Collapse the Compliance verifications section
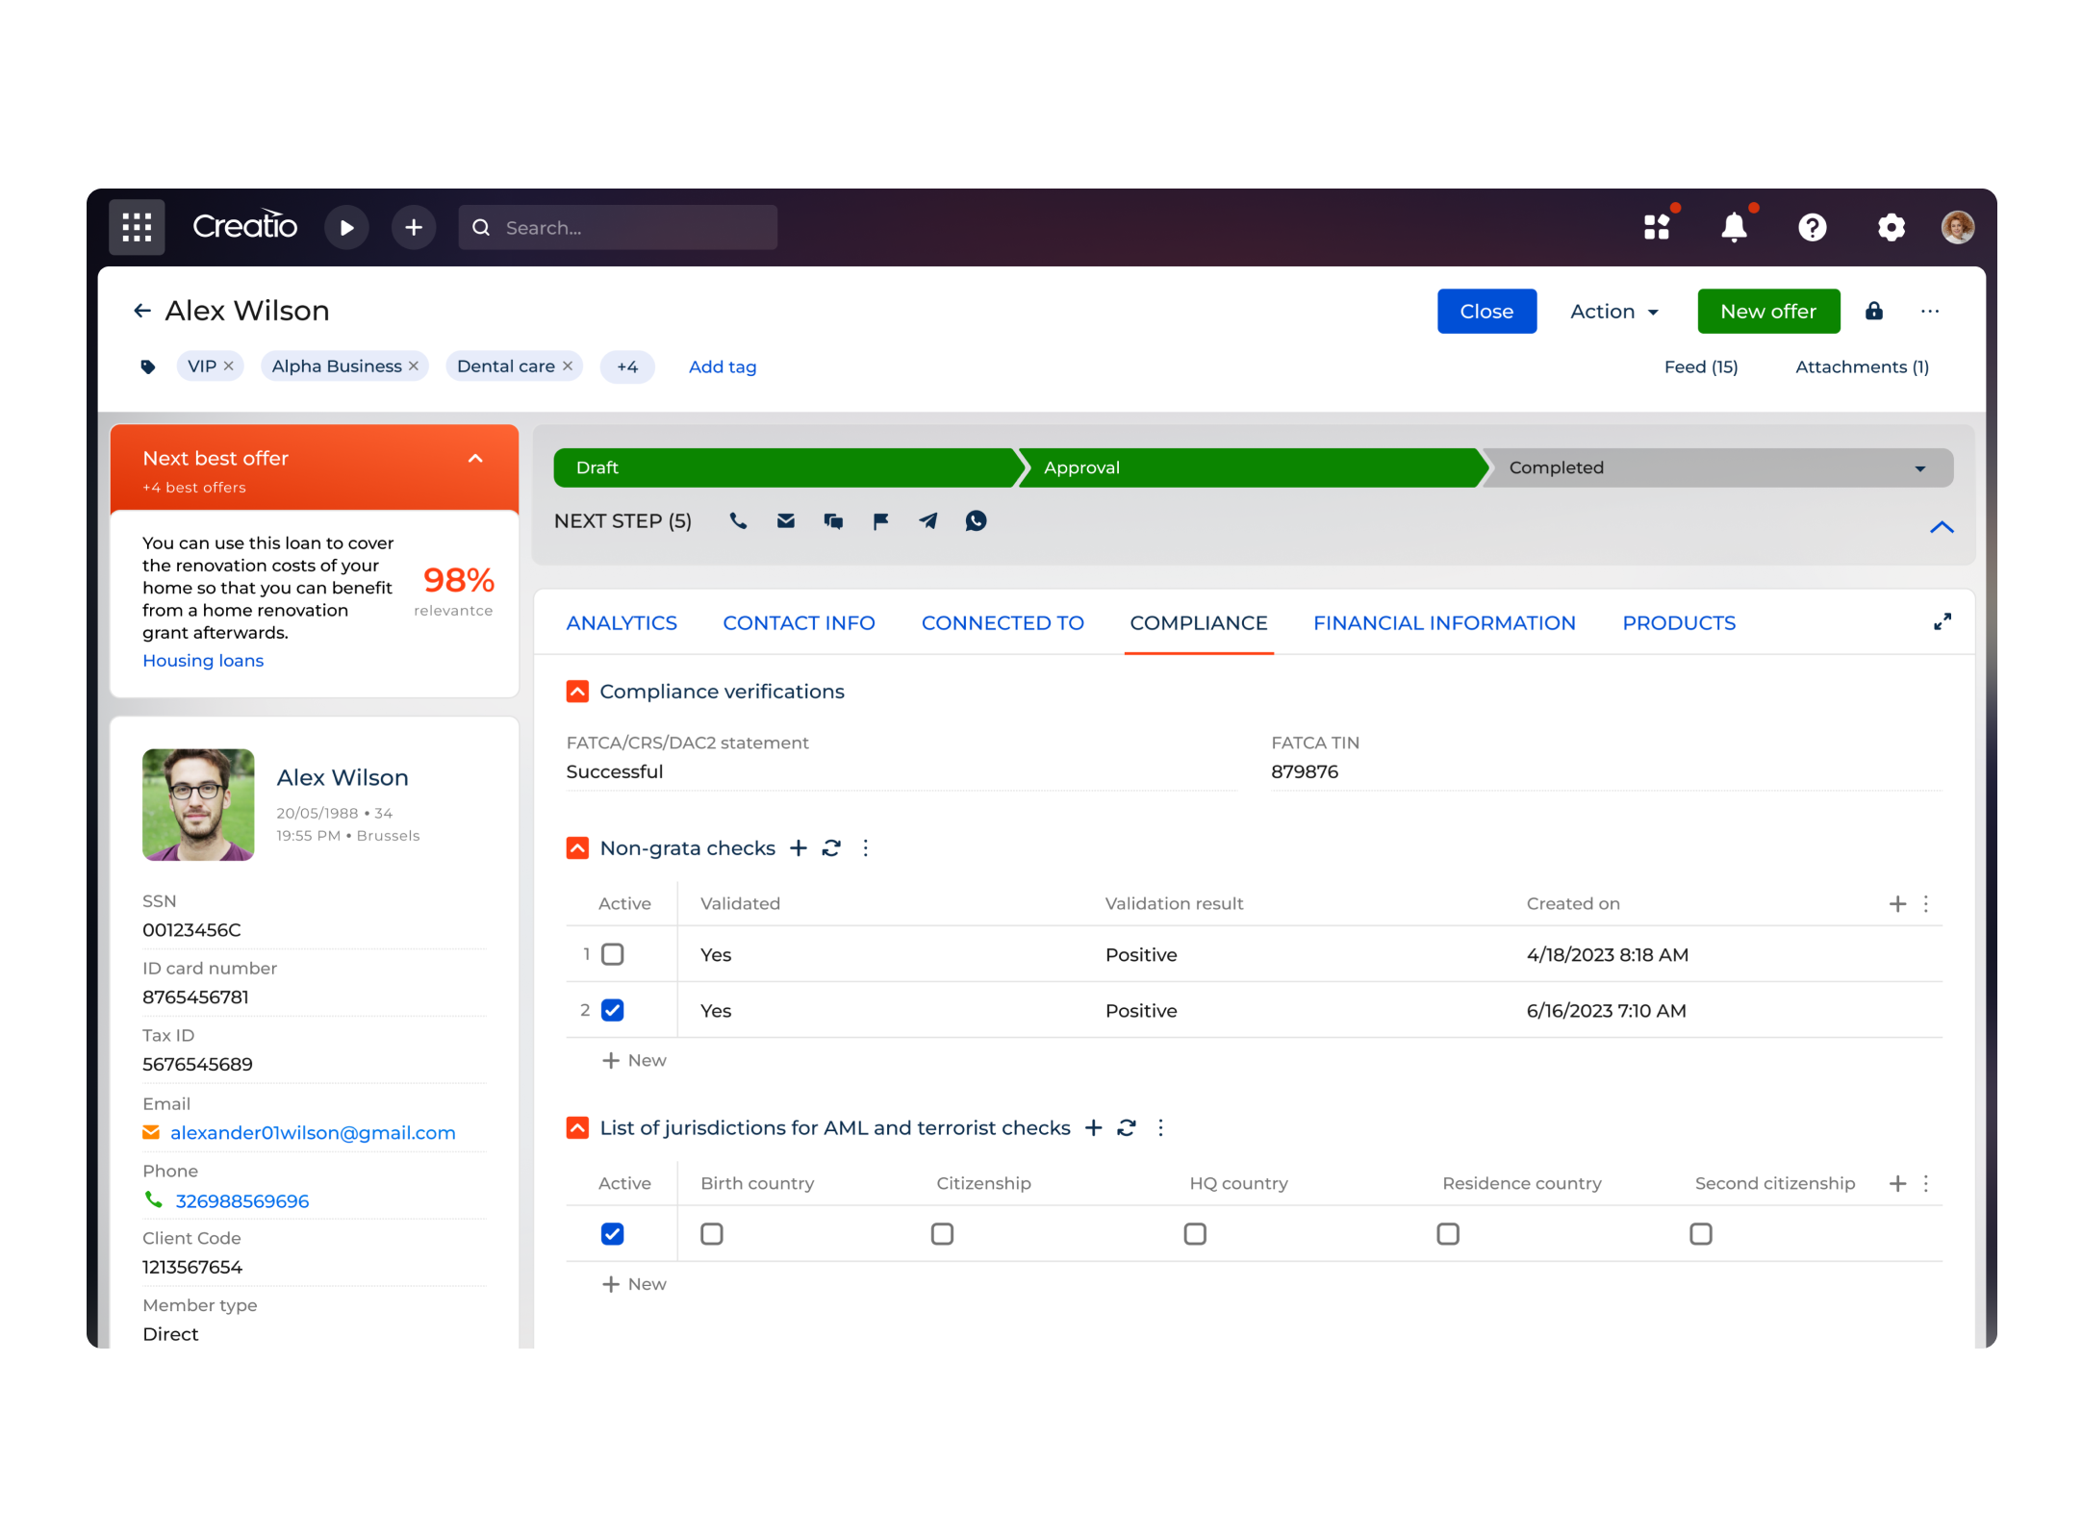This screenshot has height=1539, width=2082. (576, 691)
